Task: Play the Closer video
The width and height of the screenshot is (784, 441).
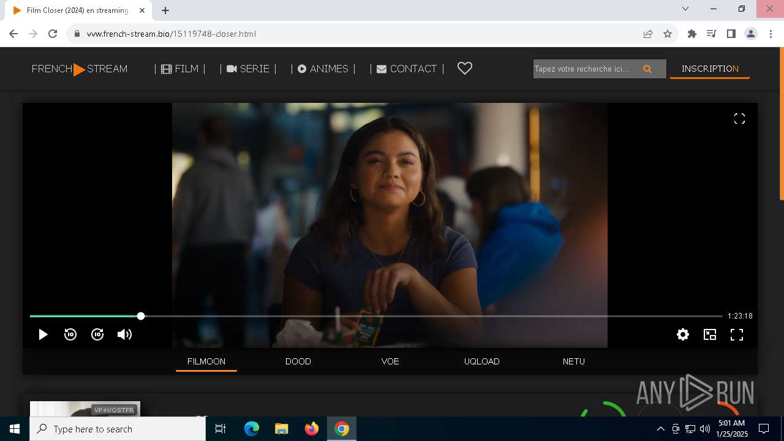Action: pyautogui.click(x=43, y=334)
